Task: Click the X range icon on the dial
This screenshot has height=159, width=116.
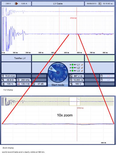Action: 61,66
